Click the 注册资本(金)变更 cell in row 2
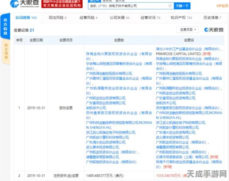229x181 pixels. click(66, 176)
